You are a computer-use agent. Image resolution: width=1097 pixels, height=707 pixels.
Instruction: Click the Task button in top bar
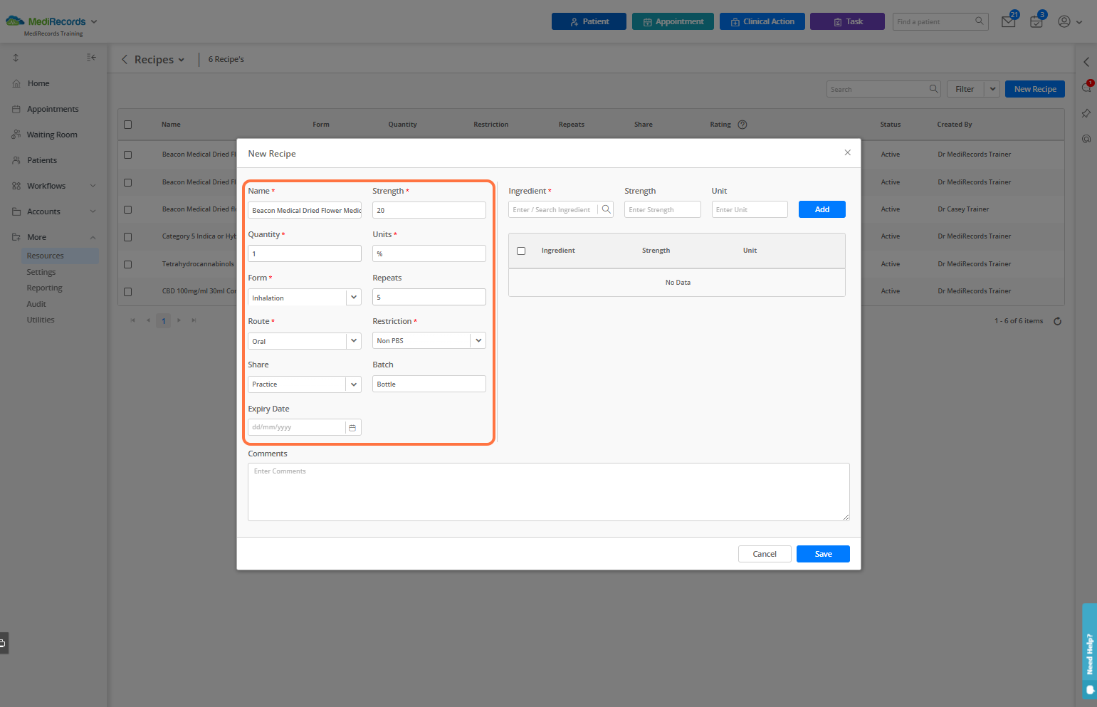847,21
